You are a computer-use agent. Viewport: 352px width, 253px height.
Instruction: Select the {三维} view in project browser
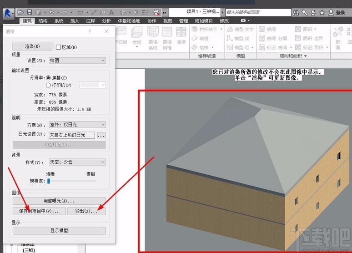tap(29, 250)
